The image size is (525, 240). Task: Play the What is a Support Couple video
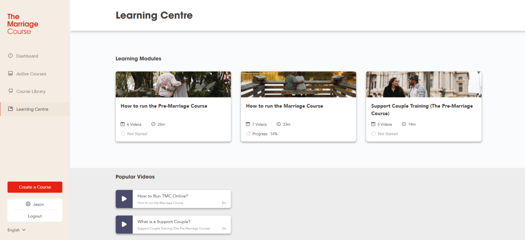pos(124,224)
